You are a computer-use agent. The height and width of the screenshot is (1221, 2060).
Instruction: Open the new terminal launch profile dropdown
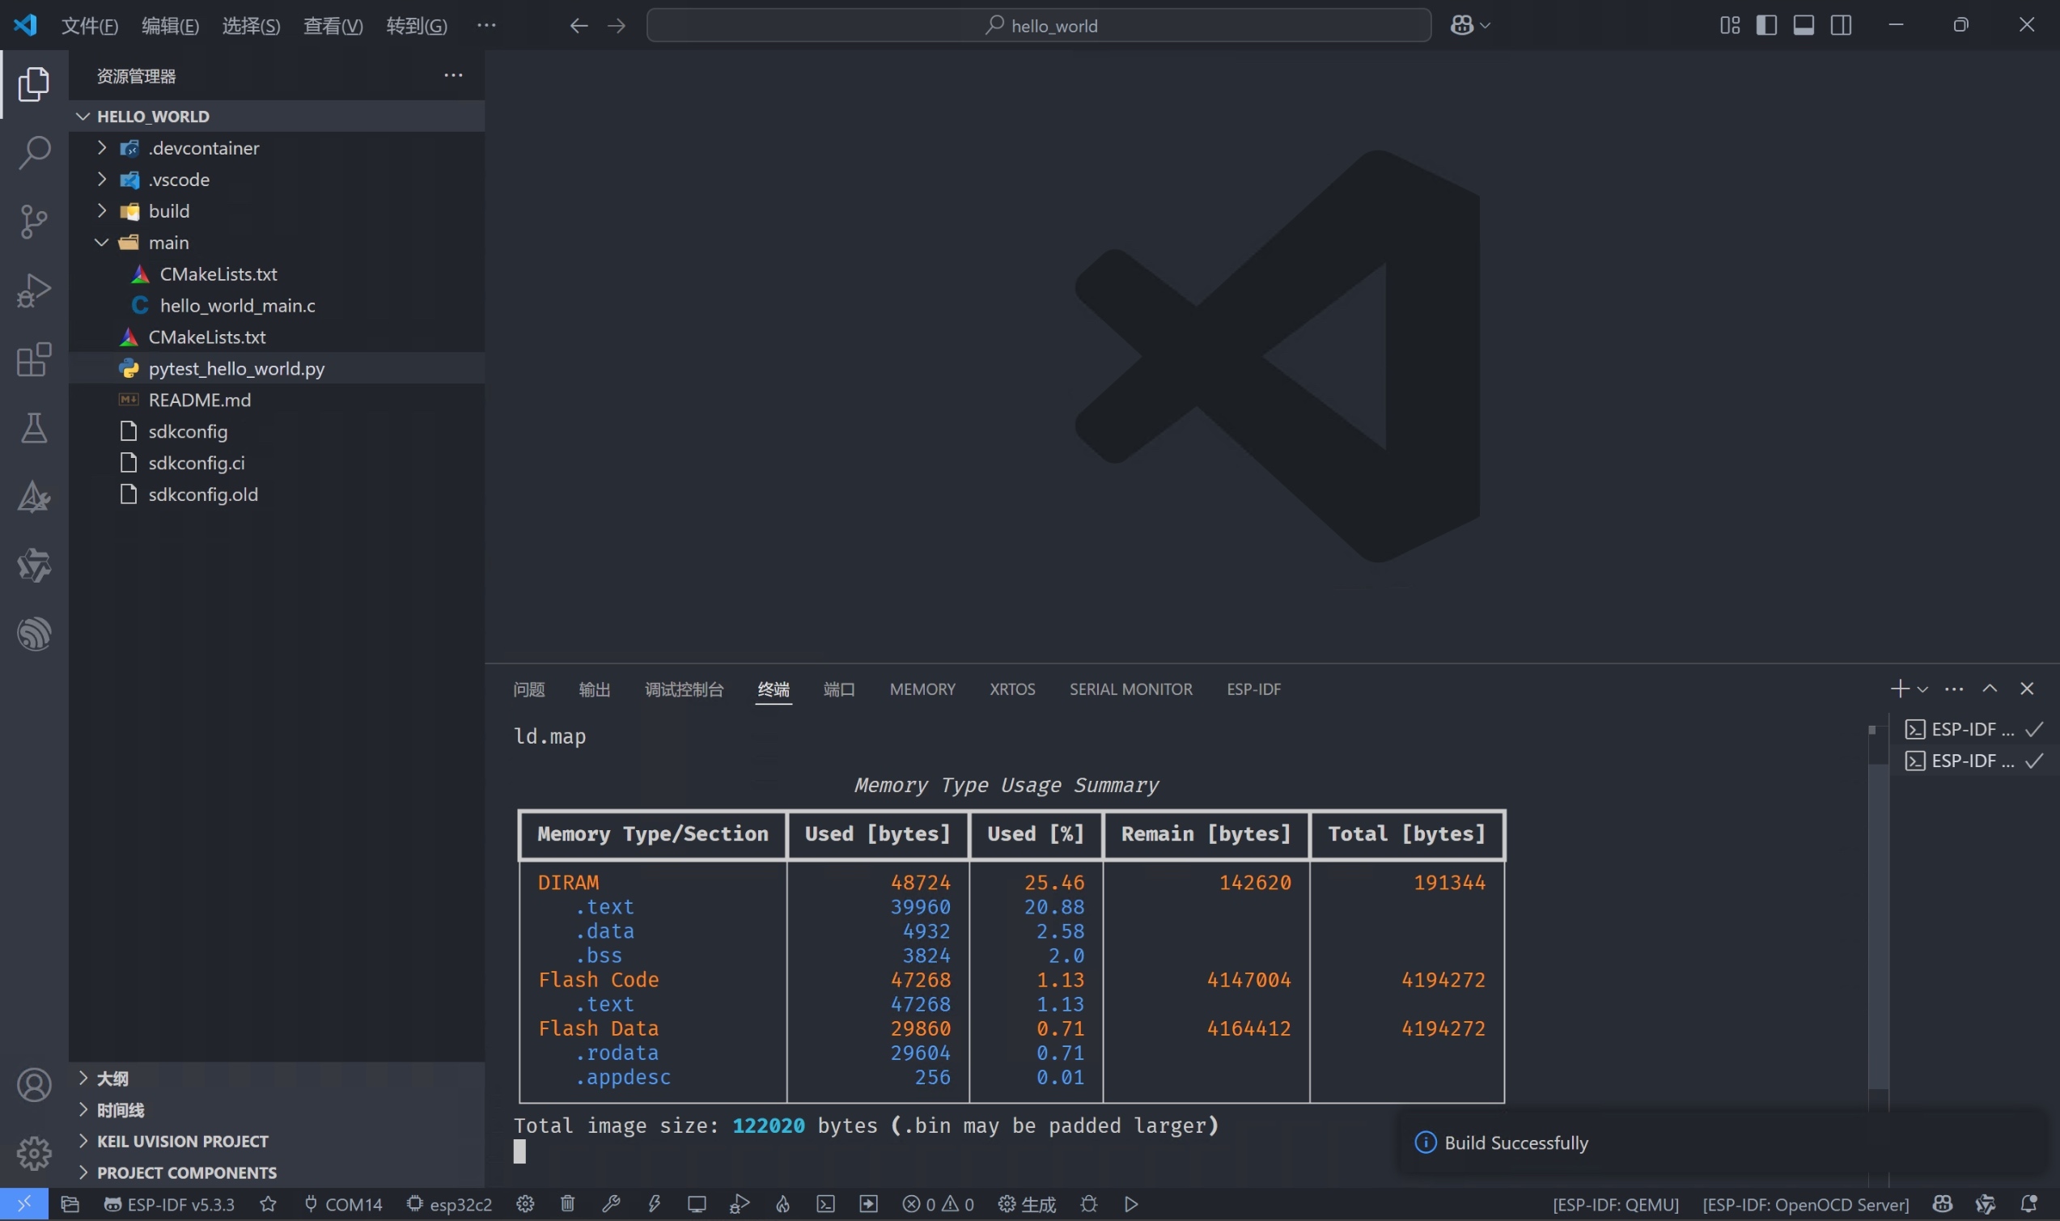(1922, 689)
